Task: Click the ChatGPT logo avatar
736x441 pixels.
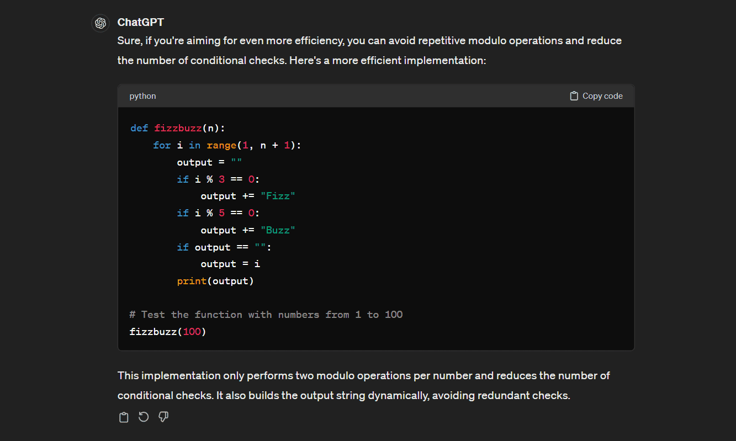Action: pos(100,23)
